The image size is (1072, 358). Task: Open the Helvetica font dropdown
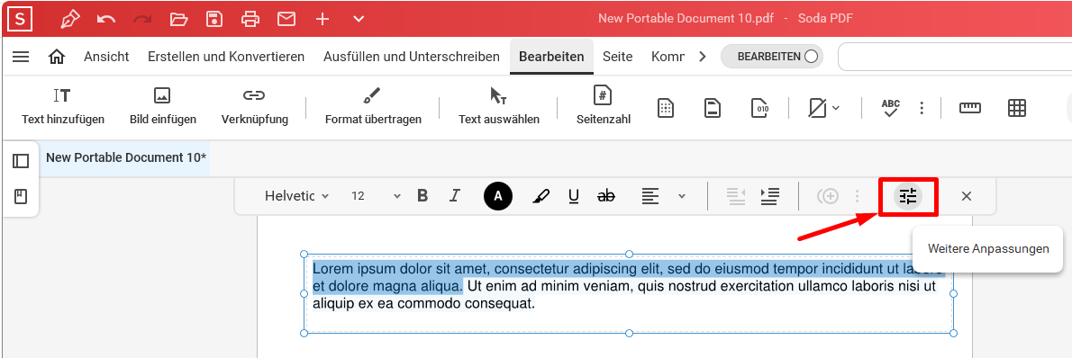296,196
